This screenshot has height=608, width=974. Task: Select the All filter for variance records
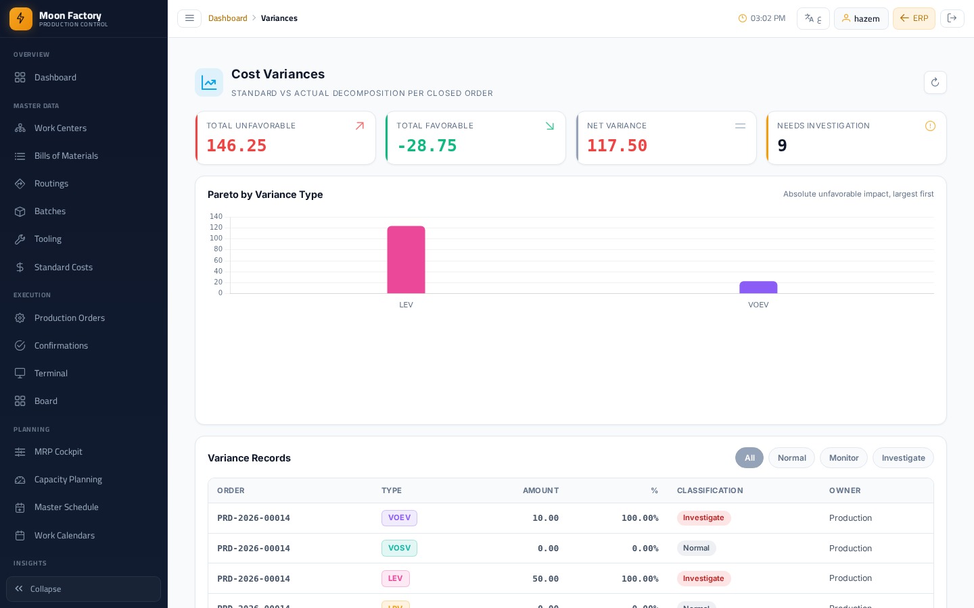[749, 458]
